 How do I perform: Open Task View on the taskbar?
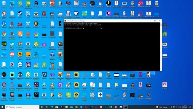pos(47,107)
